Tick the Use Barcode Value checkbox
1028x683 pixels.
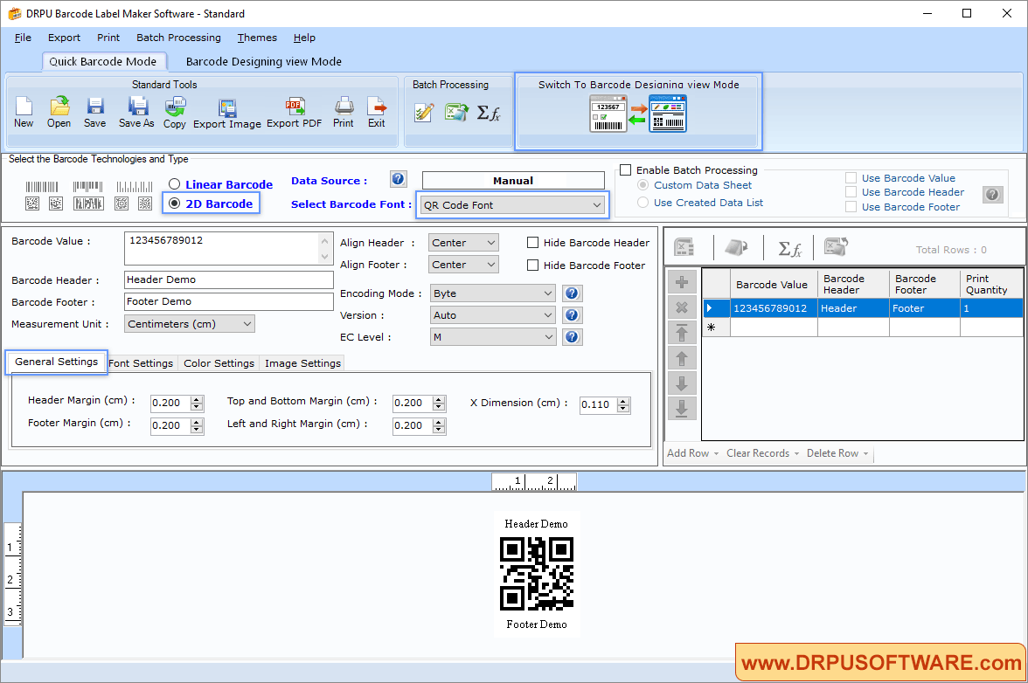pos(851,178)
